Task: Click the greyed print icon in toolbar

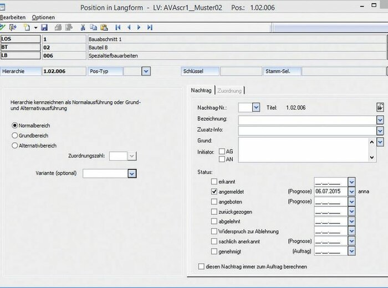Action: [x=58, y=28]
